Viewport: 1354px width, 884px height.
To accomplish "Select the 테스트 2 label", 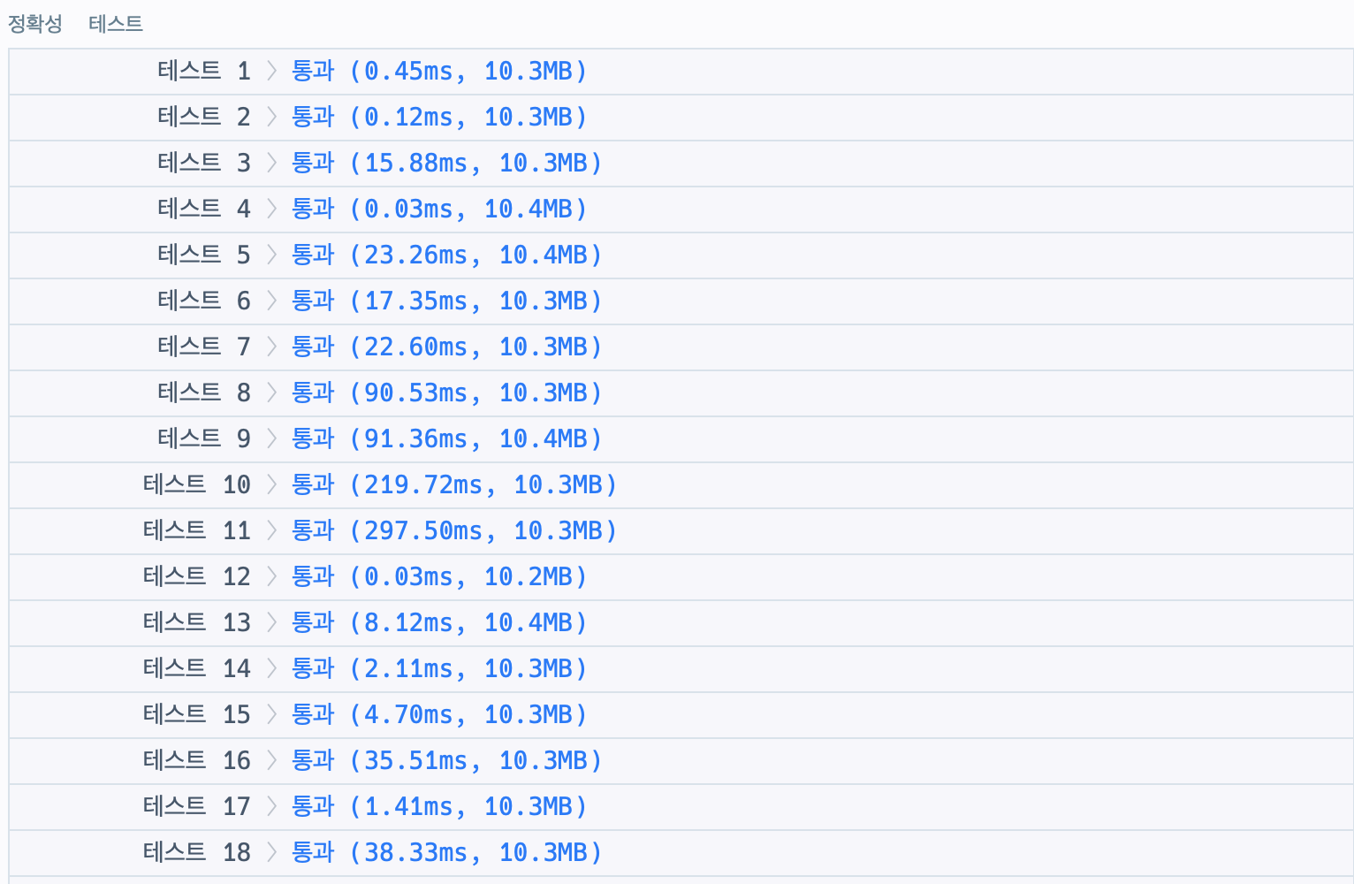I will [204, 117].
